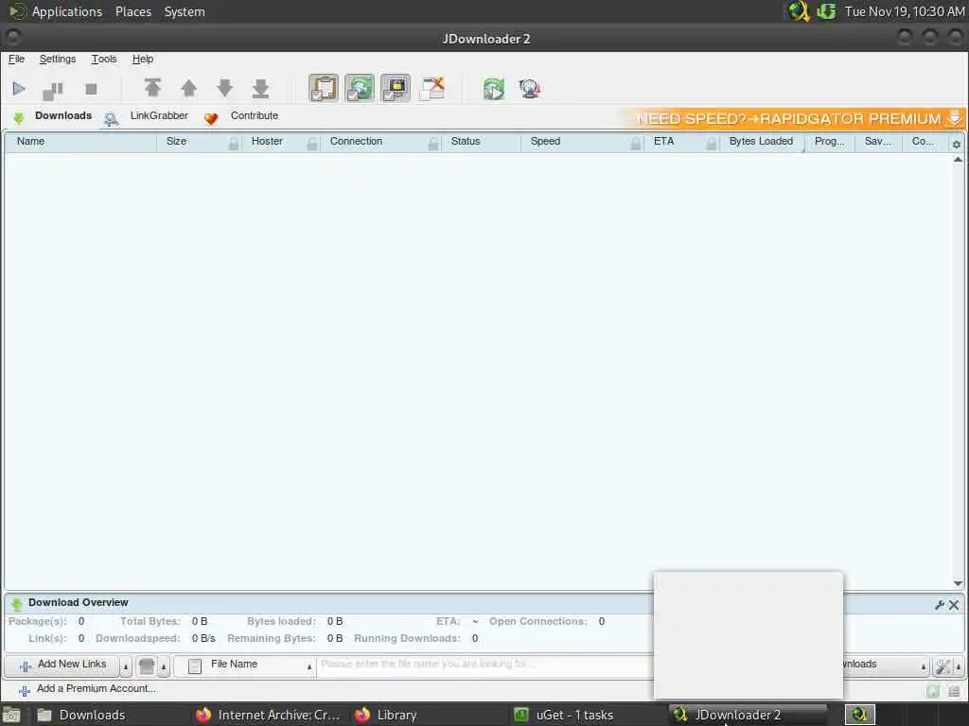Stop all downloads with the stop icon
Screen dimensions: 969x726
point(91,90)
